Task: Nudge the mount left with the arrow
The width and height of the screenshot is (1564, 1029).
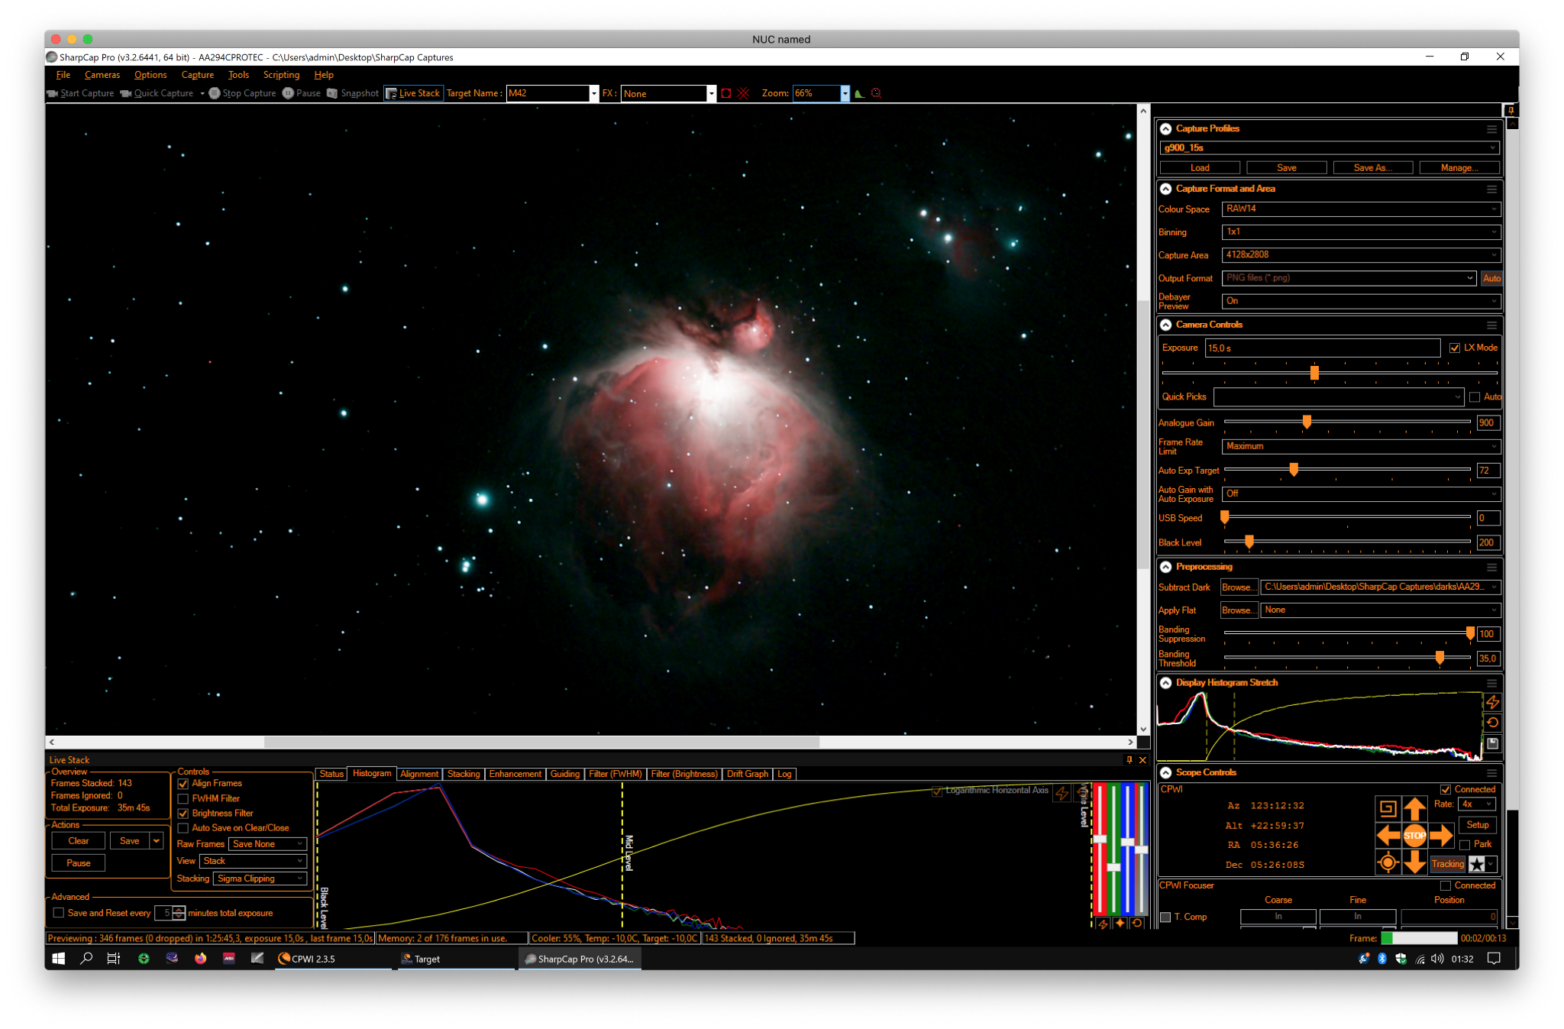Action: [1388, 835]
